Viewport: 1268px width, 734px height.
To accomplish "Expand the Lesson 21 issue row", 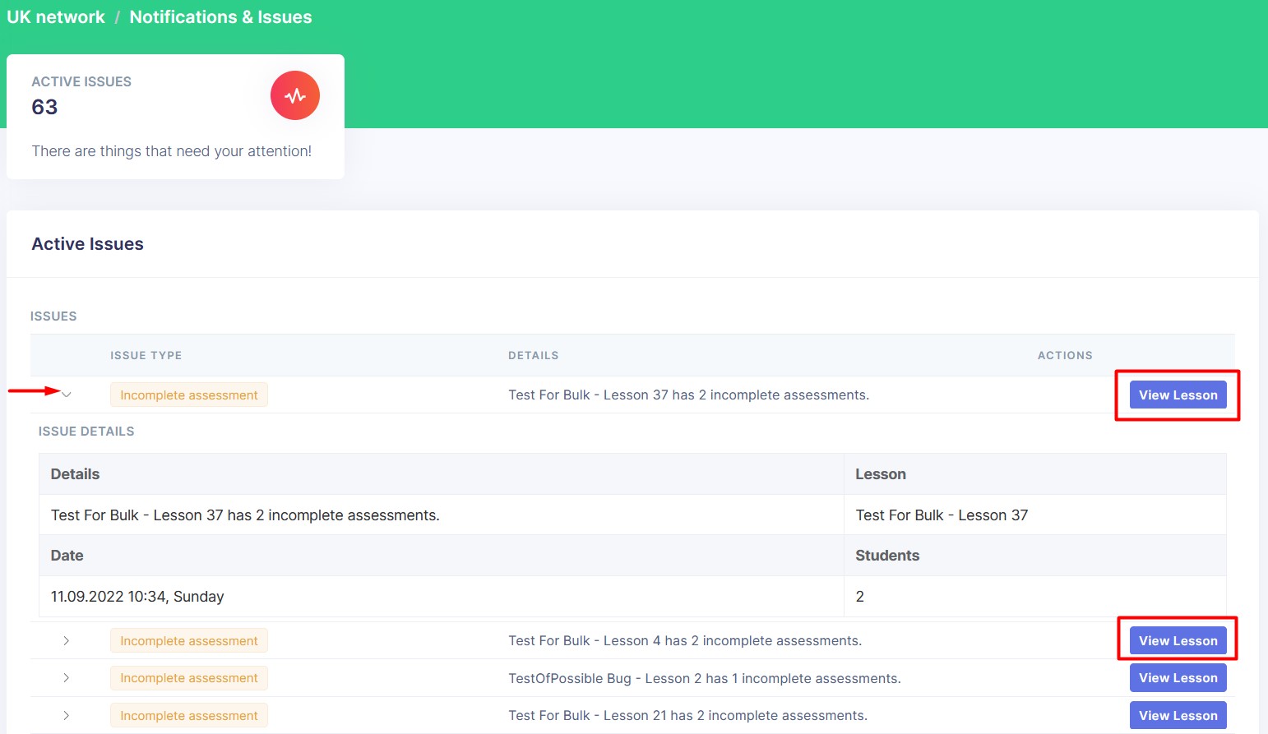I will tap(67, 715).
